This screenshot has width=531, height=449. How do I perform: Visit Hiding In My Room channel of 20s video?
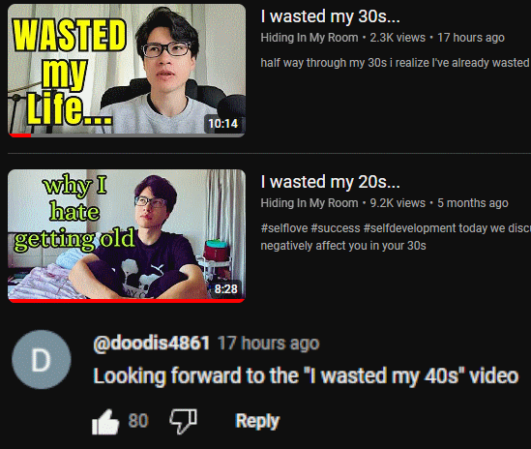pos(310,203)
